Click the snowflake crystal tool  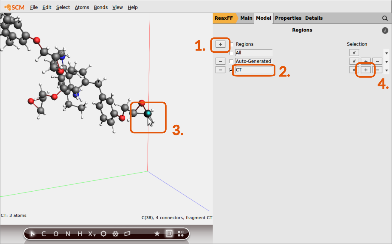pyautogui.click(x=115, y=234)
